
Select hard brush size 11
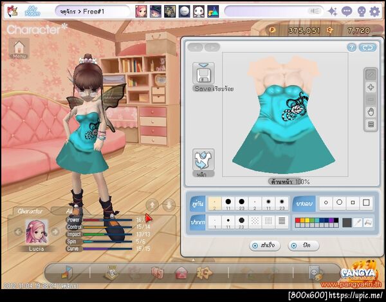[x=228, y=203]
